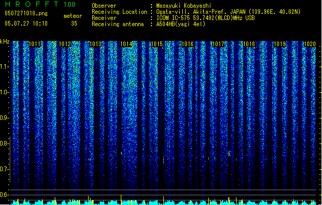Click the 1.0 kHz axis label

(x=5, y=92)
